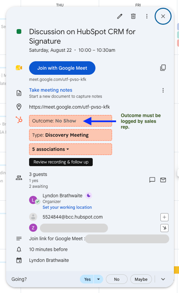Click Review recording & follow up button
179x293 pixels.
point(61,162)
